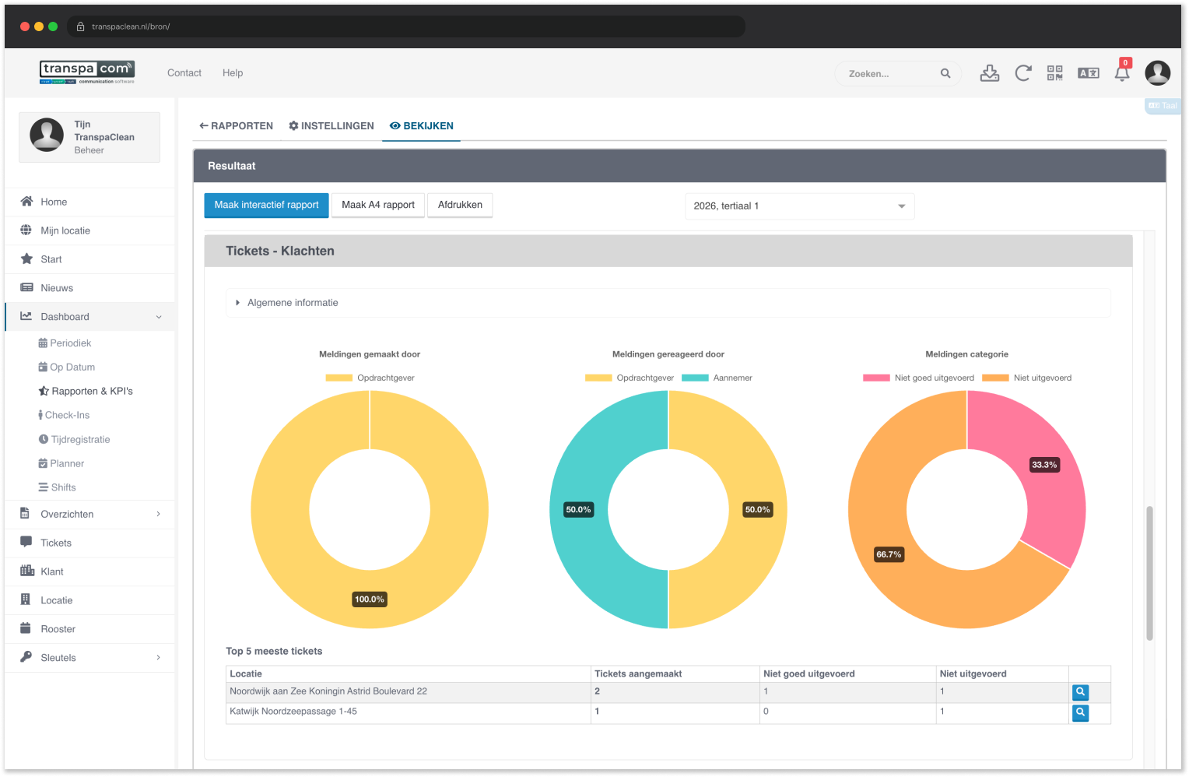Open notifications bell icon
This screenshot has width=1189, height=777.
[x=1122, y=73]
